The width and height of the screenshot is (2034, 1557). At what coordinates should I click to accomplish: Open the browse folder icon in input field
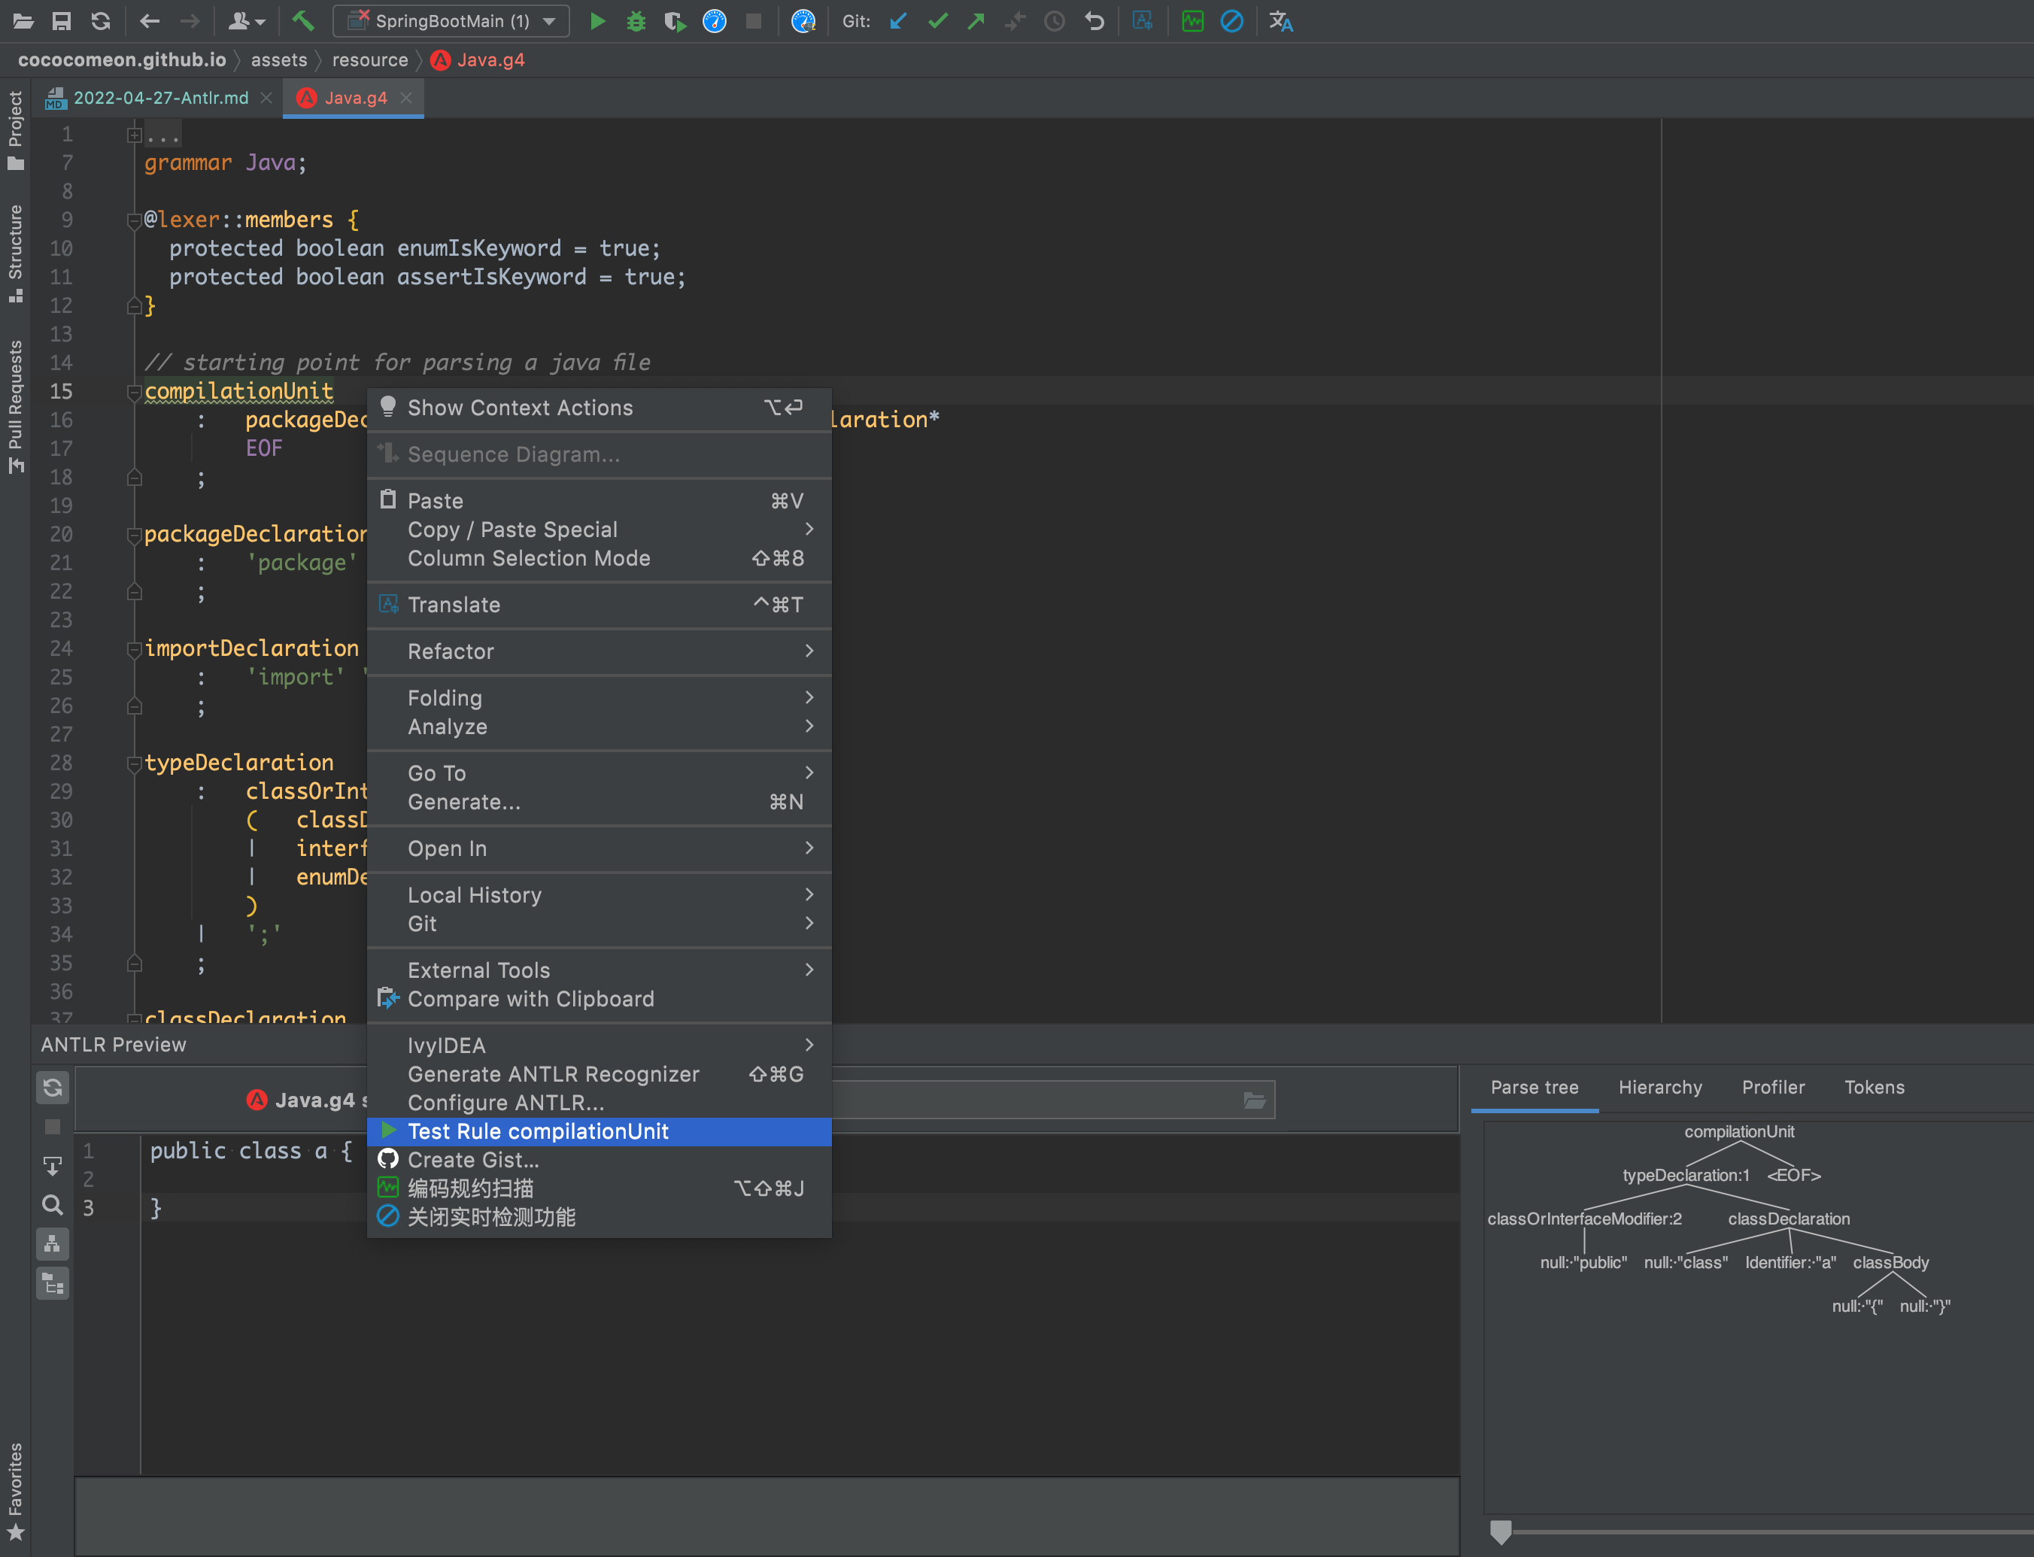[1254, 1100]
